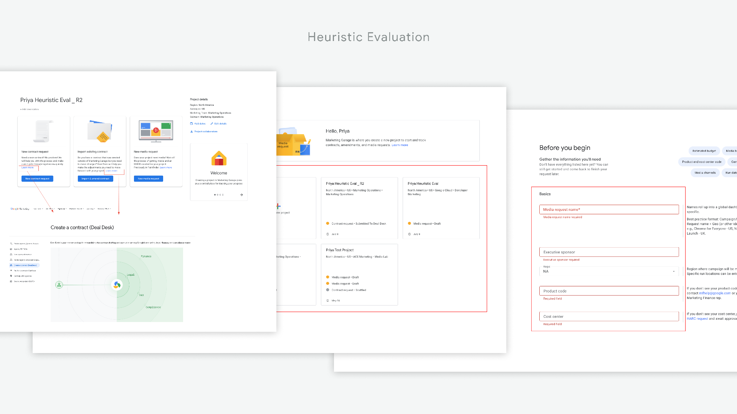Open the Priya Heuristic Eval _ R2 project card
737x414 pixels.
click(x=359, y=208)
